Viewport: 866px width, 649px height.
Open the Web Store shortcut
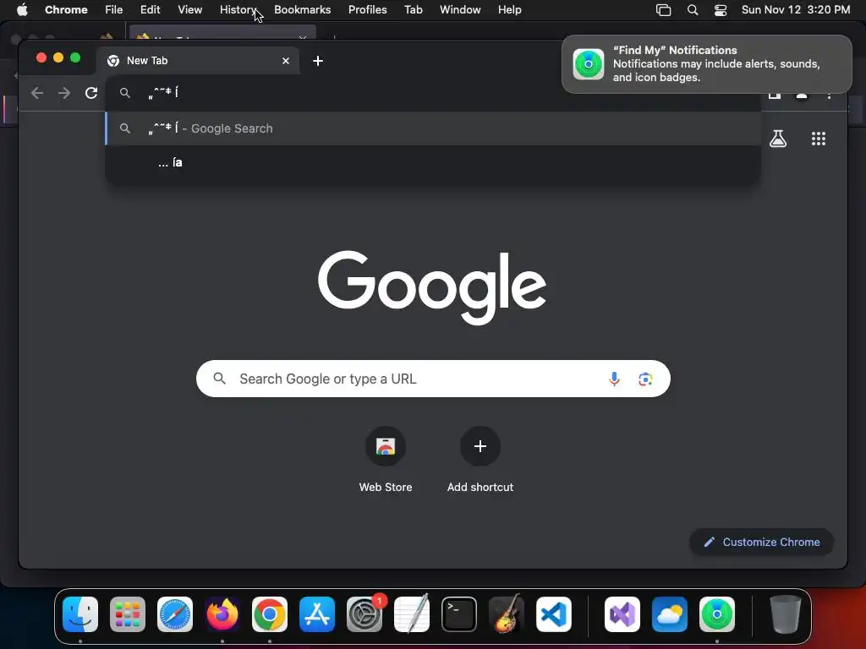coord(386,460)
